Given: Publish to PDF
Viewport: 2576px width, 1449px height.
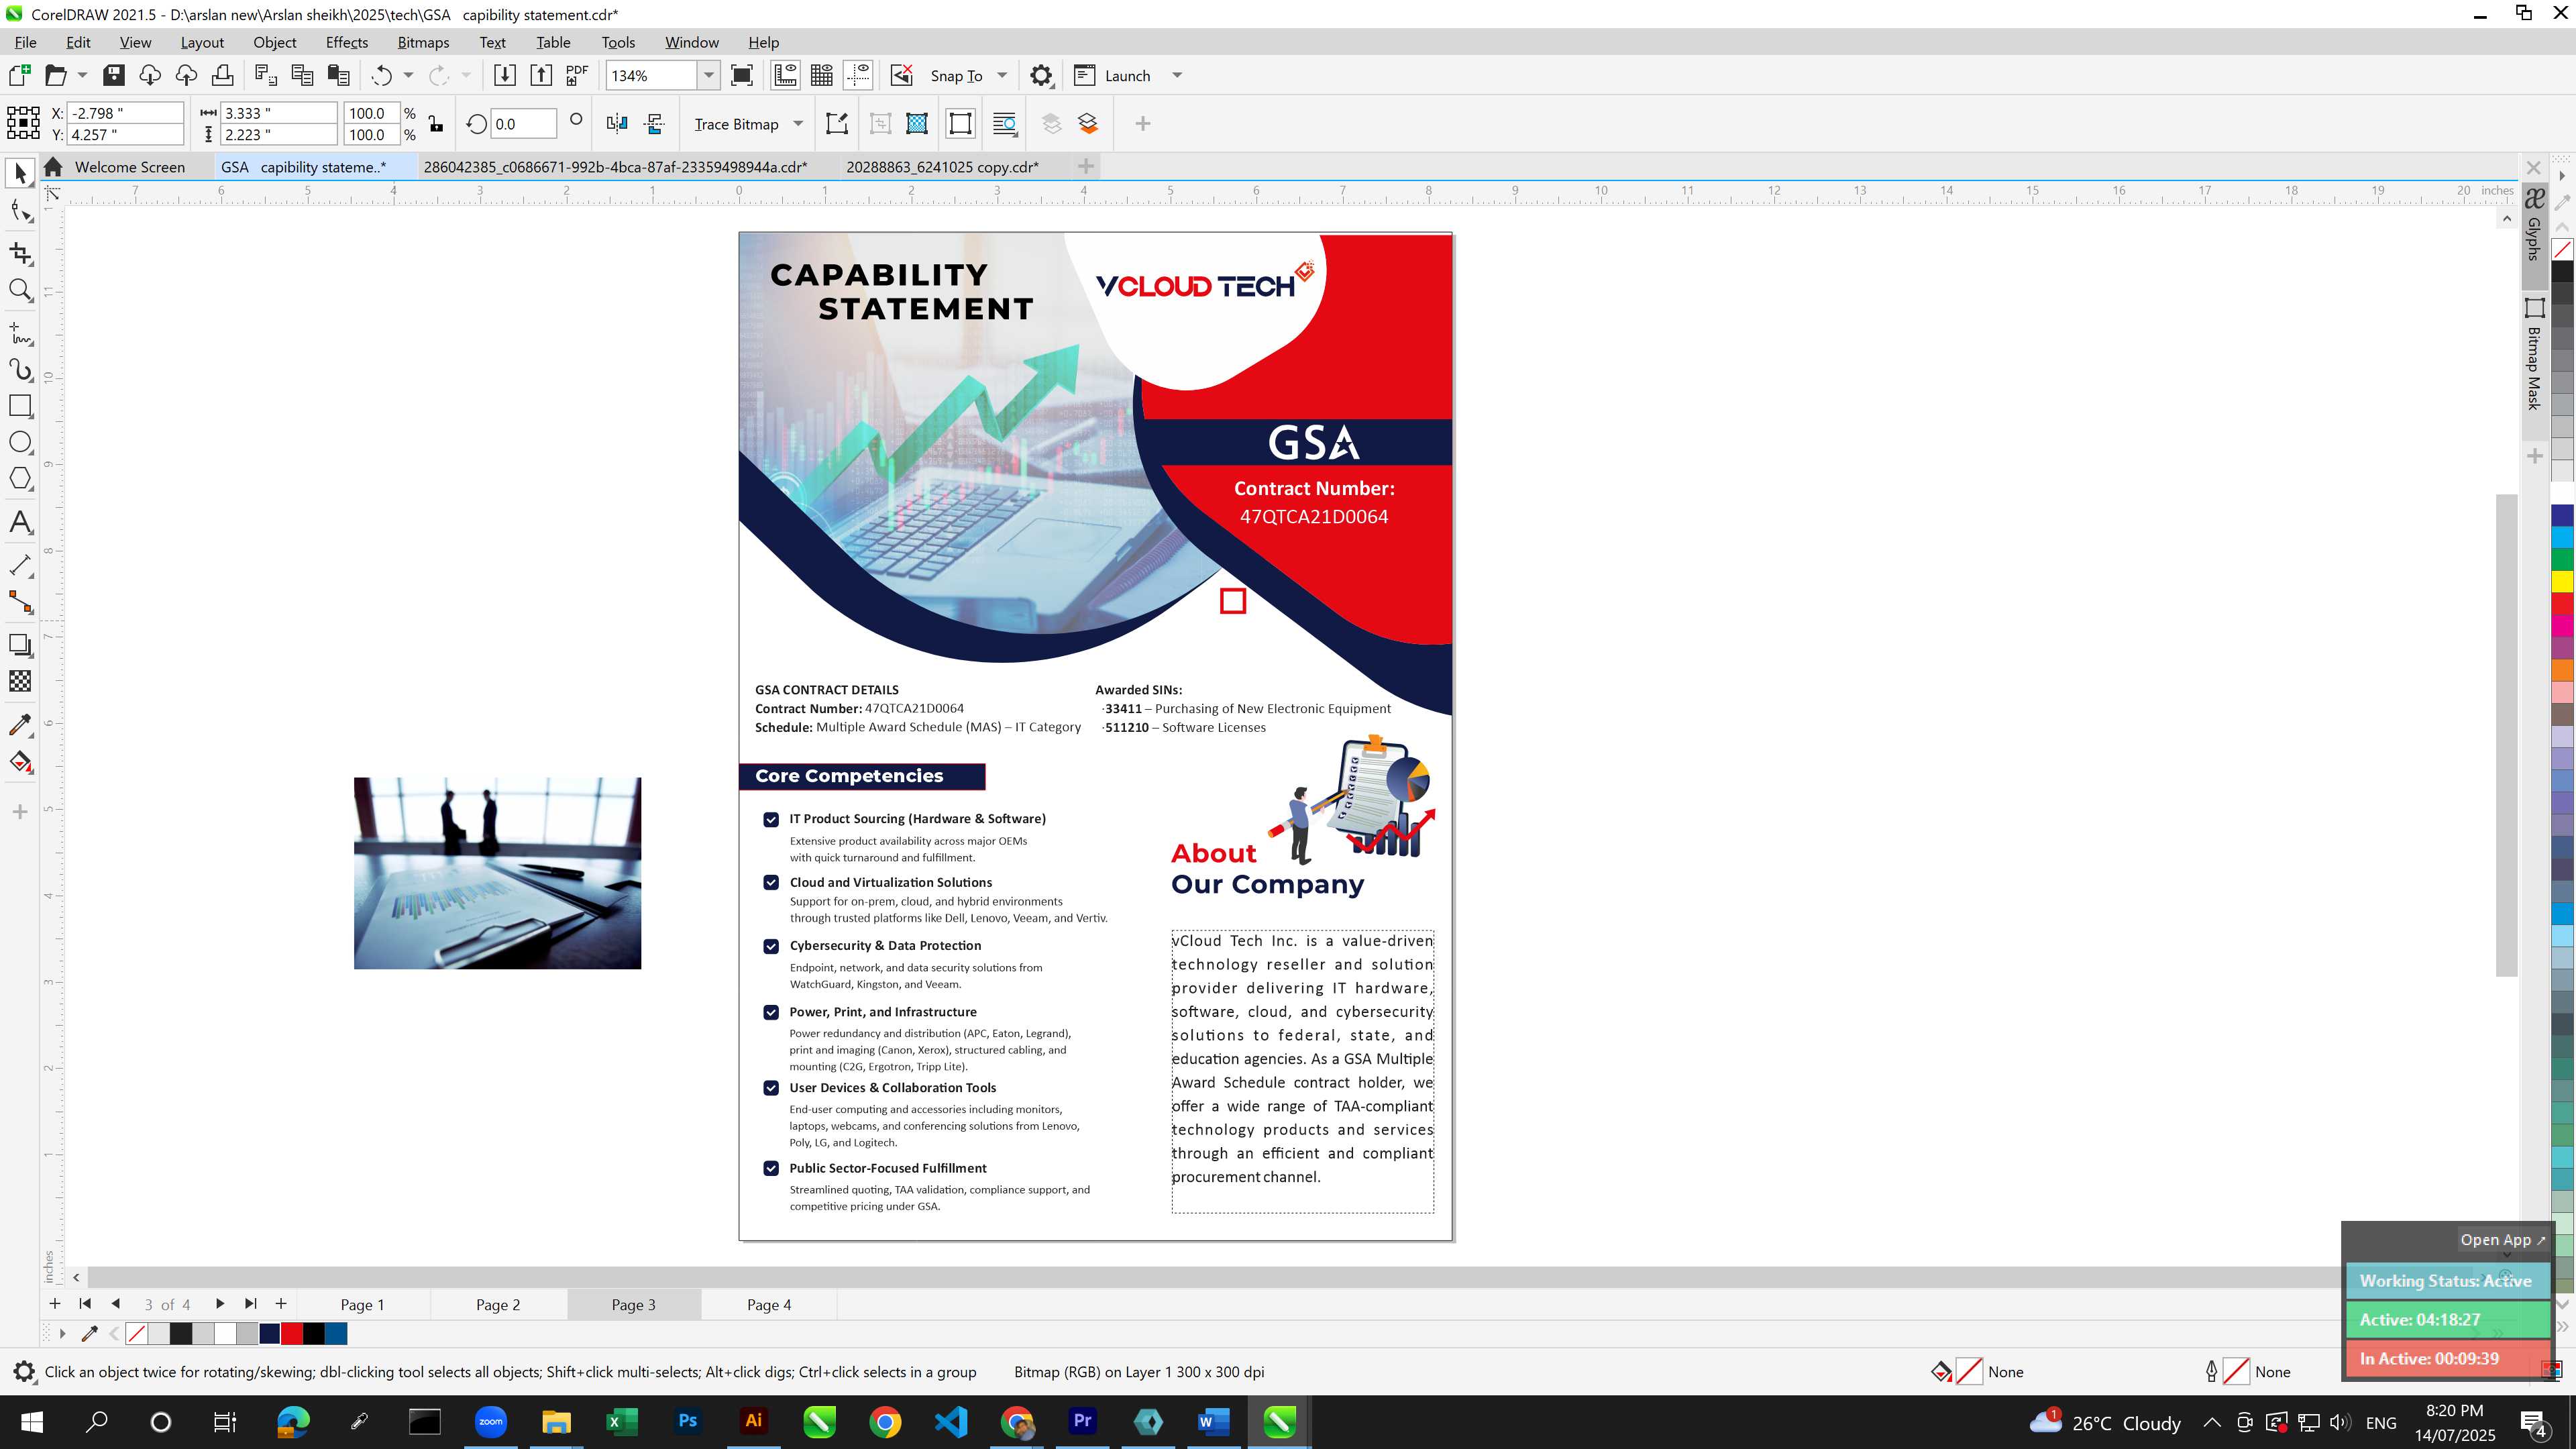Looking at the screenshot, I should (x=577, y=76).
